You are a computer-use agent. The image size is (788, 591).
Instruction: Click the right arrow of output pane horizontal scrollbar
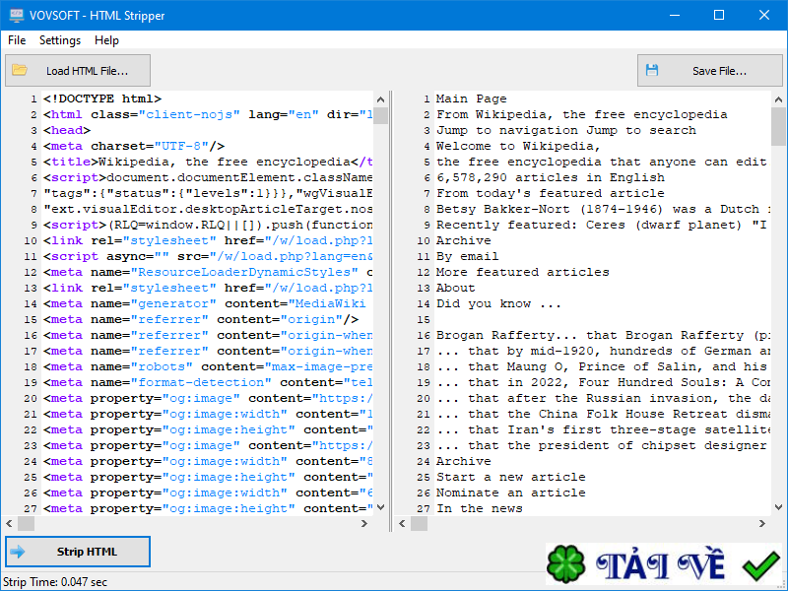(x=762, y=523)
